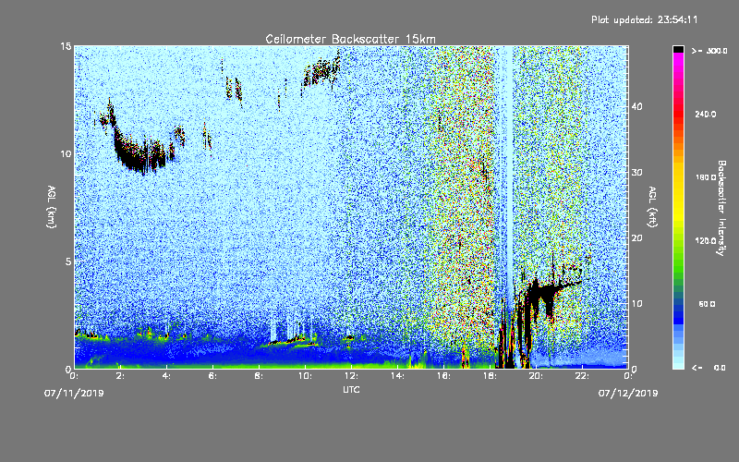
Task: Click the start date '07/11/2019'
Action: pyautogui.click(x=74, y=394)
